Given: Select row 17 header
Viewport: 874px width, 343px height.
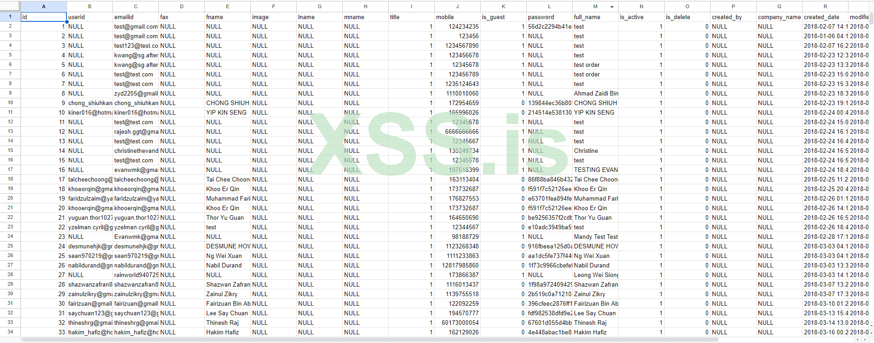Looking at the screenshot, I should pyautogui.click(x=10, y=170).
